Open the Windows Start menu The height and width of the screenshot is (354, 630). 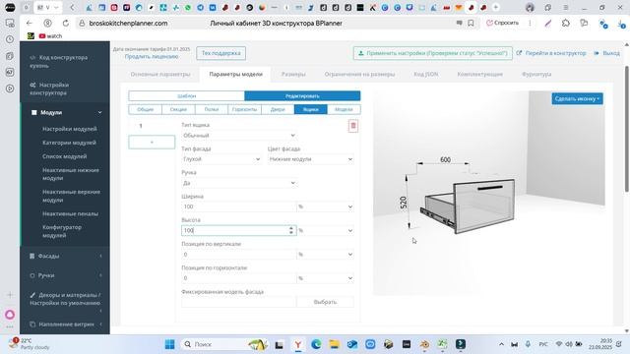(x=170, y=344)
